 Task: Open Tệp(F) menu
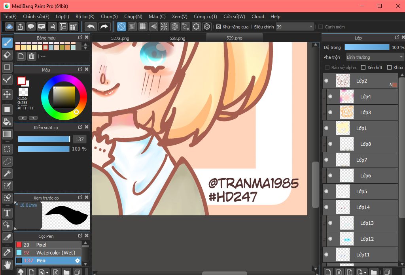[x=10, y=17]
